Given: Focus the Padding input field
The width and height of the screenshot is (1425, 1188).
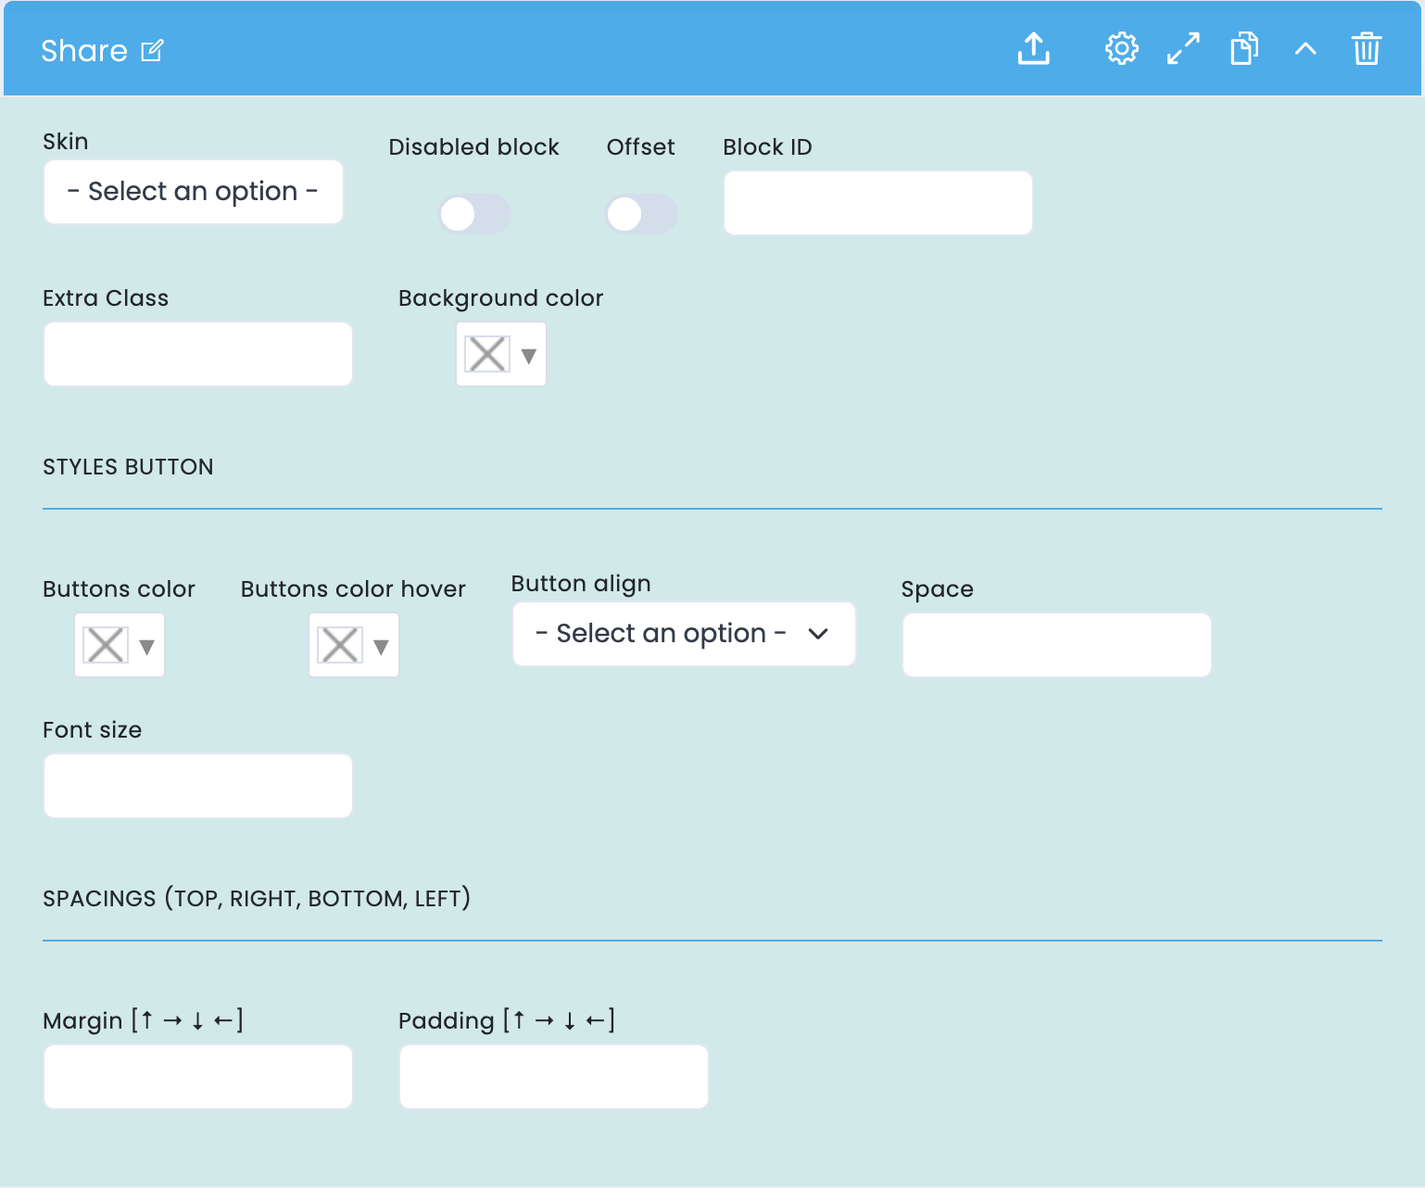Looking at the screenshot, I should click(x=554, y=1077).
